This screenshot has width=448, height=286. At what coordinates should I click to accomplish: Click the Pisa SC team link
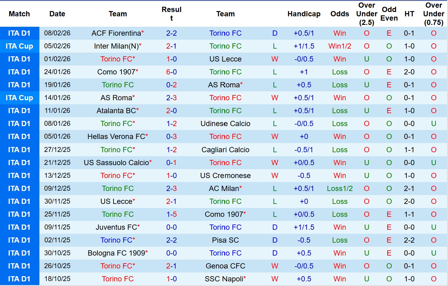coord(225,240)
